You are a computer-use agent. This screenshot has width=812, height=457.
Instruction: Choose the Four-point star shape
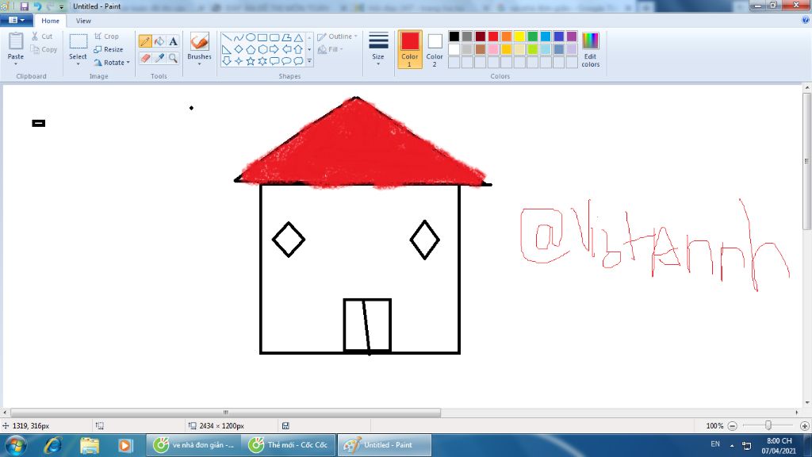tap(239, 61)
